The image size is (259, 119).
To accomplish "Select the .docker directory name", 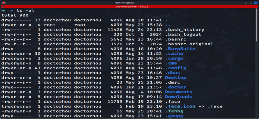I will (x=176, y=87).
